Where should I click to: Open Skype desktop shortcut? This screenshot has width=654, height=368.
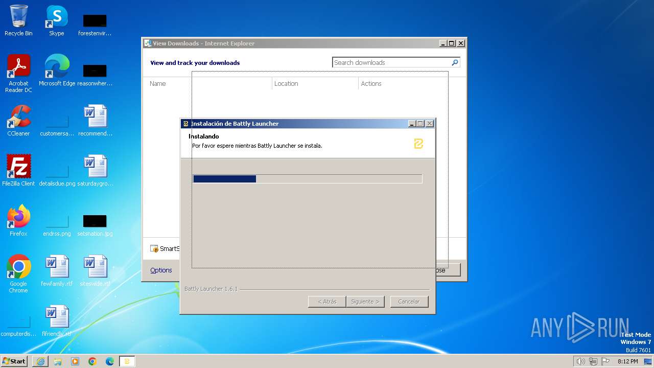(57, 21)
